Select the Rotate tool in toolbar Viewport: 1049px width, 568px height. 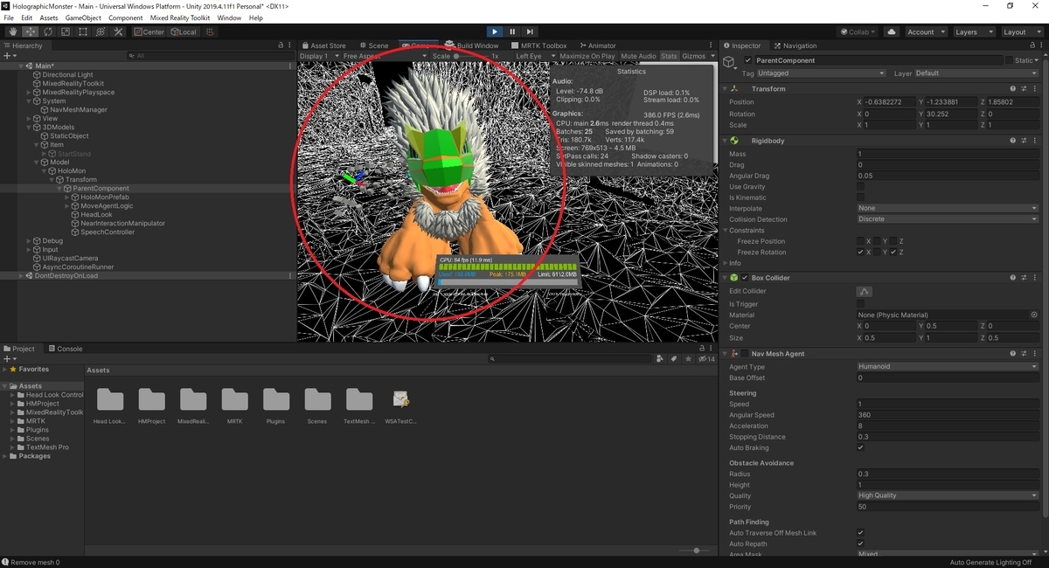[x=48, y=31]
